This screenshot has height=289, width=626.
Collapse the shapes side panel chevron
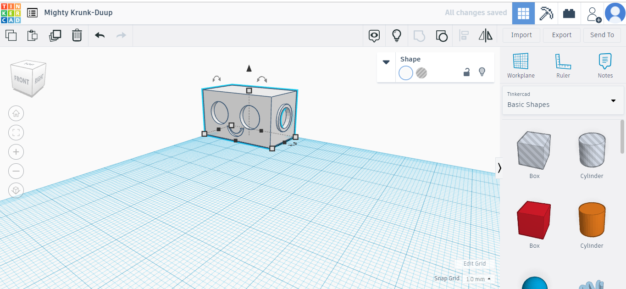pos(499,168)
